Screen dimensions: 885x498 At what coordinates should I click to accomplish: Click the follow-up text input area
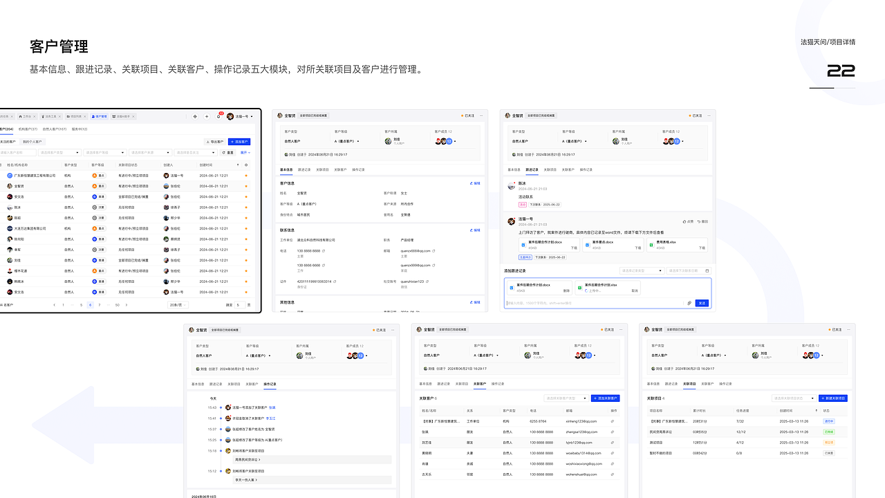[x=595, y=303]
